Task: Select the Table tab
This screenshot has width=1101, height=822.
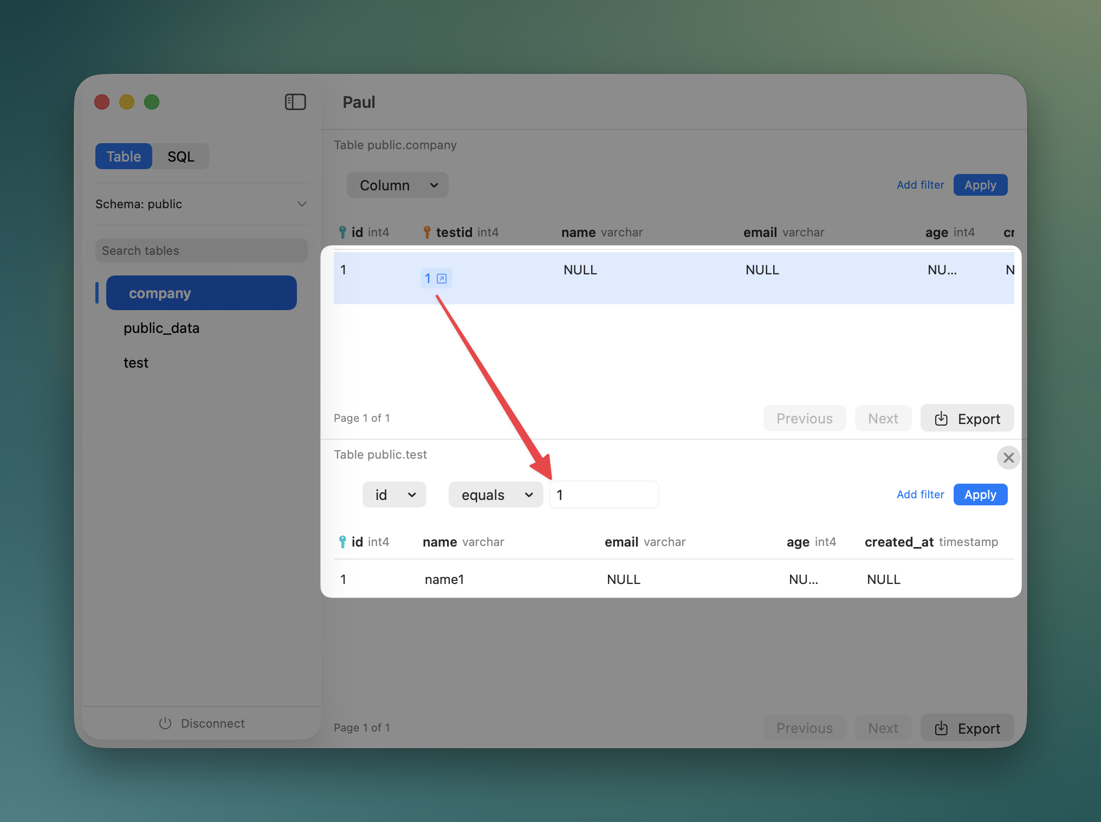Action: pos(124,156)
